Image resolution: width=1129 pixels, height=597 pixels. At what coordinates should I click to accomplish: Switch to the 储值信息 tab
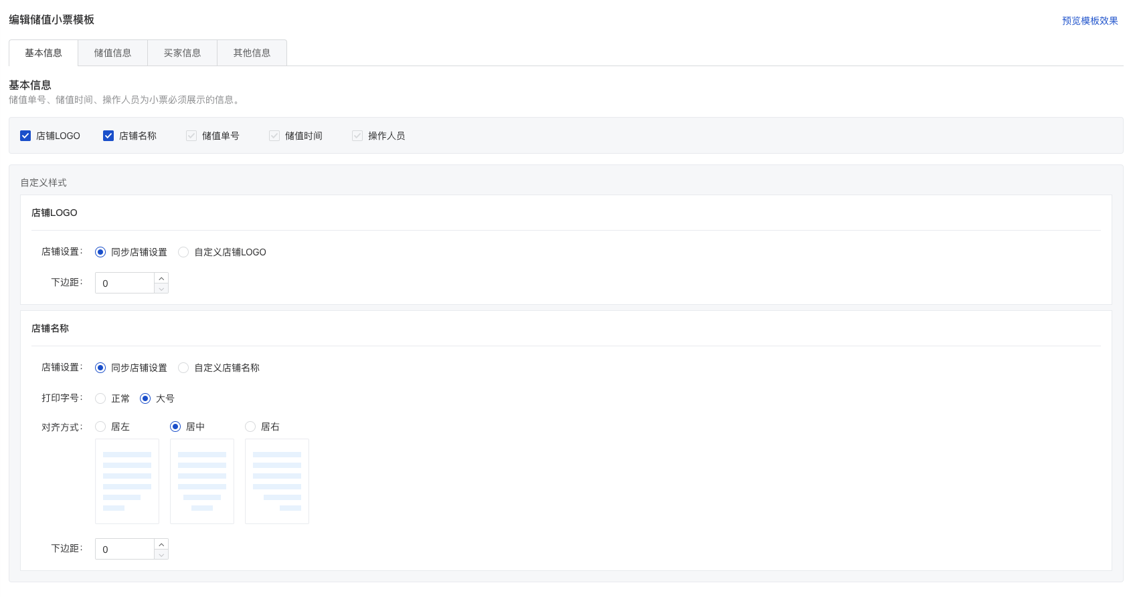pos(112,53)
